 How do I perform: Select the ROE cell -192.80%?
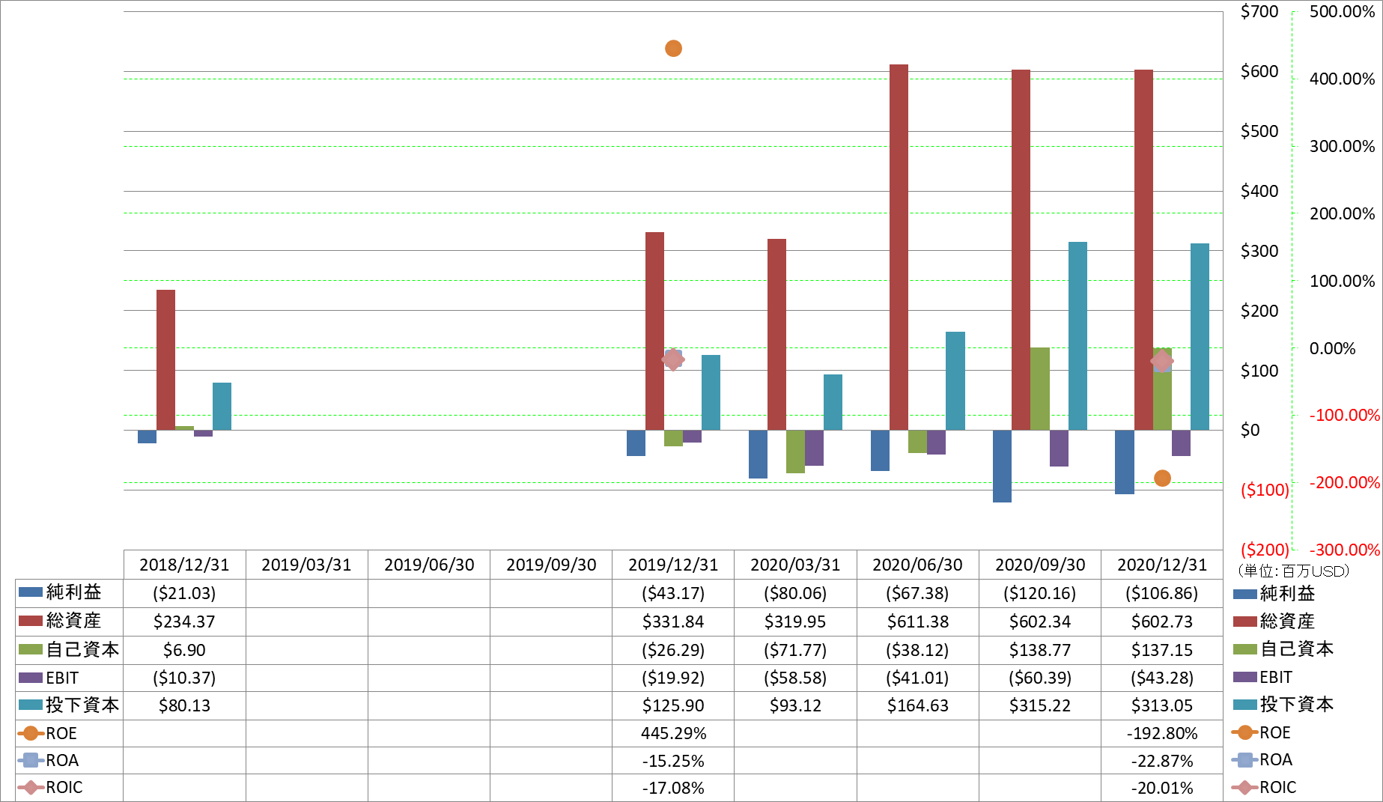coord(1162,733)
